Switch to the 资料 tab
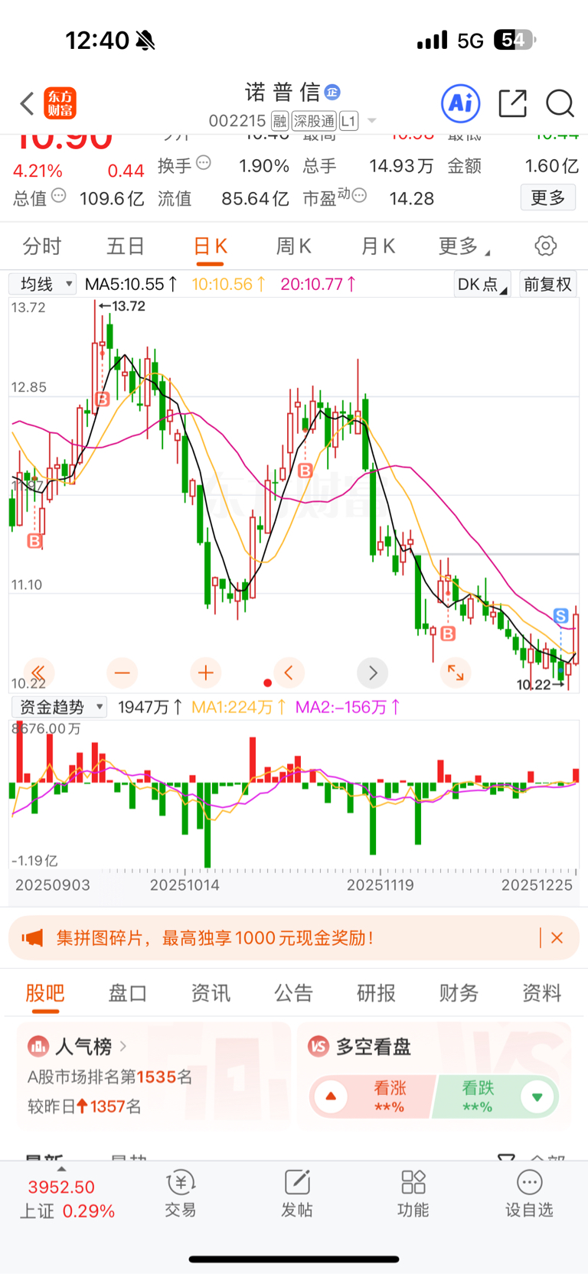The image size is (588, 1274). (542, 993)
